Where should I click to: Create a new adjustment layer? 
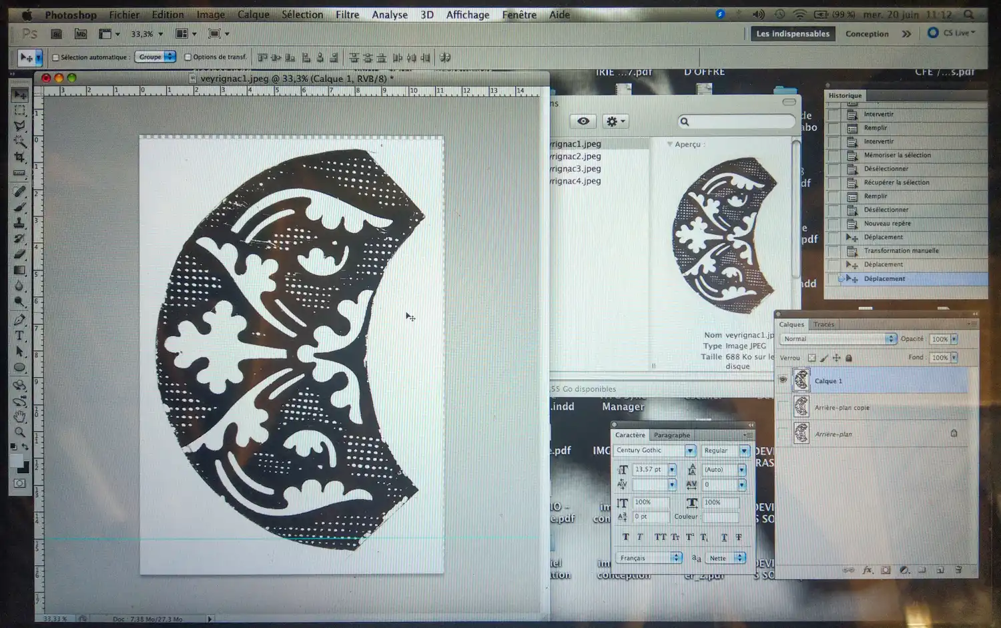[x=904, y=570]
